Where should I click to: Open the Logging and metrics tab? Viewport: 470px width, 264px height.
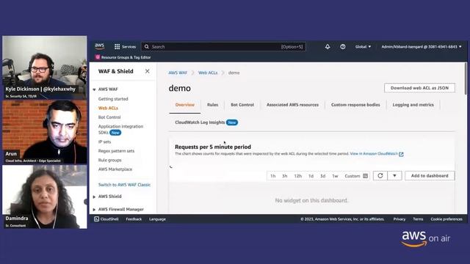413,105
